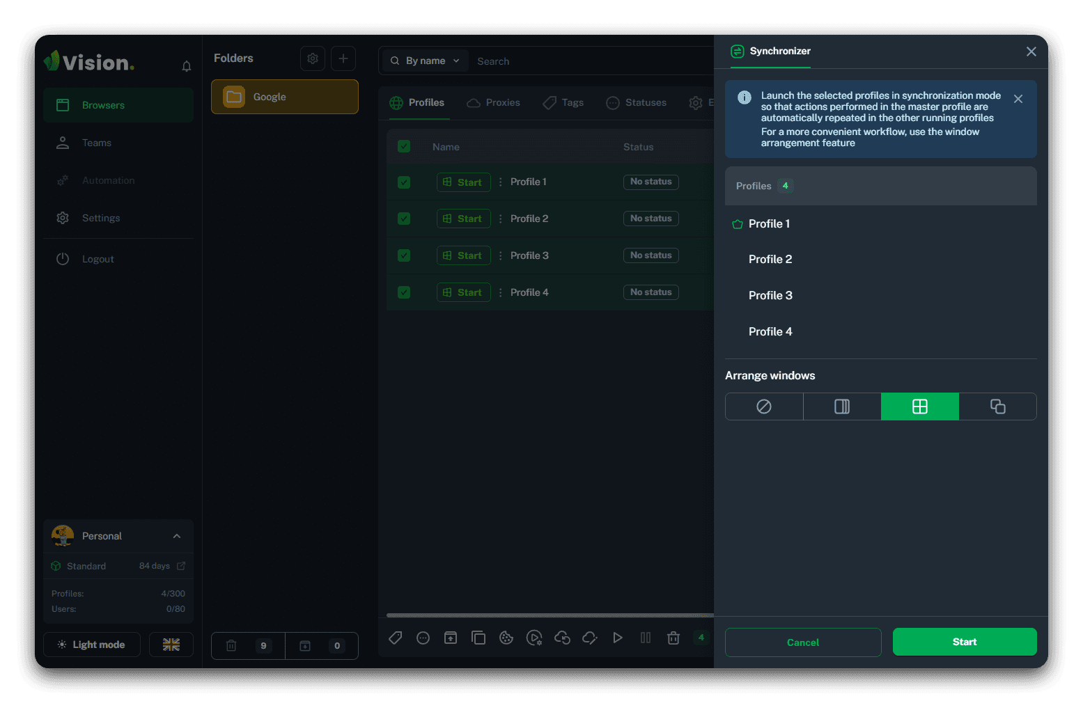Click Cancel in the Synchronizer panel

coord(802,642)
